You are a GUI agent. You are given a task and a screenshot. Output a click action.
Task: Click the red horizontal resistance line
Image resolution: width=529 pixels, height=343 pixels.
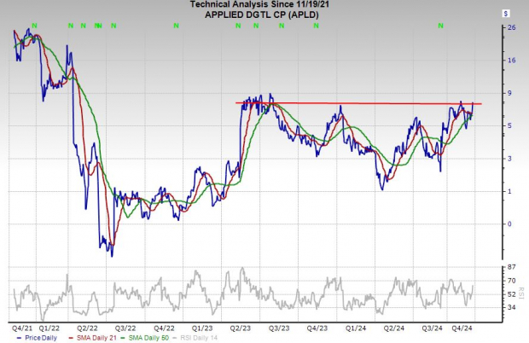(358, 103)
